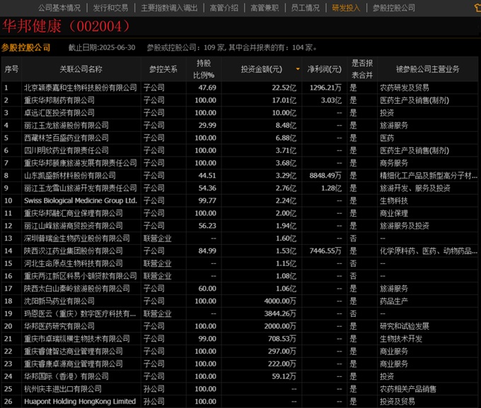
Task: Go to 高管兼职 tab
Action: (265, 8)
